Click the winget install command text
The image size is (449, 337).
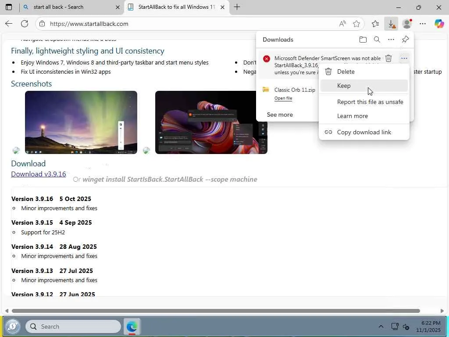pyautogui.click(x=170, y=179)
